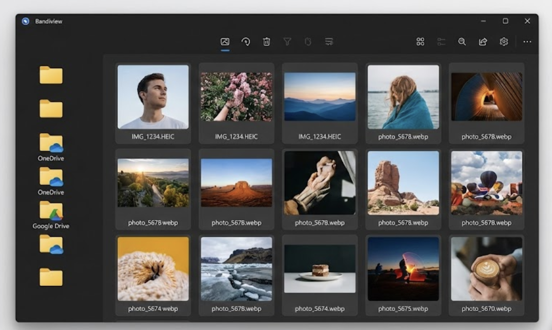Open the topmost folder in the sidebar
This screenshot has height=330, width=552.
point(51,75)
